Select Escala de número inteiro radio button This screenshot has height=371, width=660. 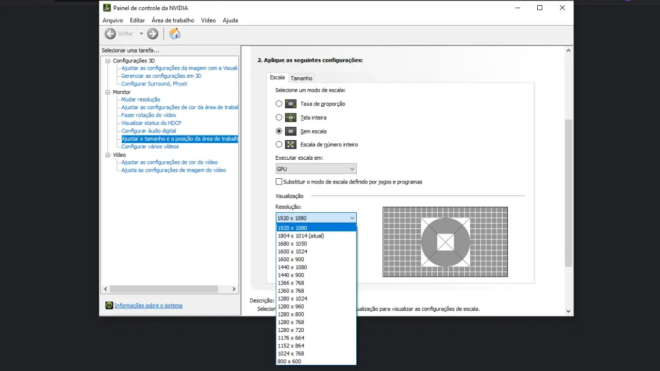(279, 145)
